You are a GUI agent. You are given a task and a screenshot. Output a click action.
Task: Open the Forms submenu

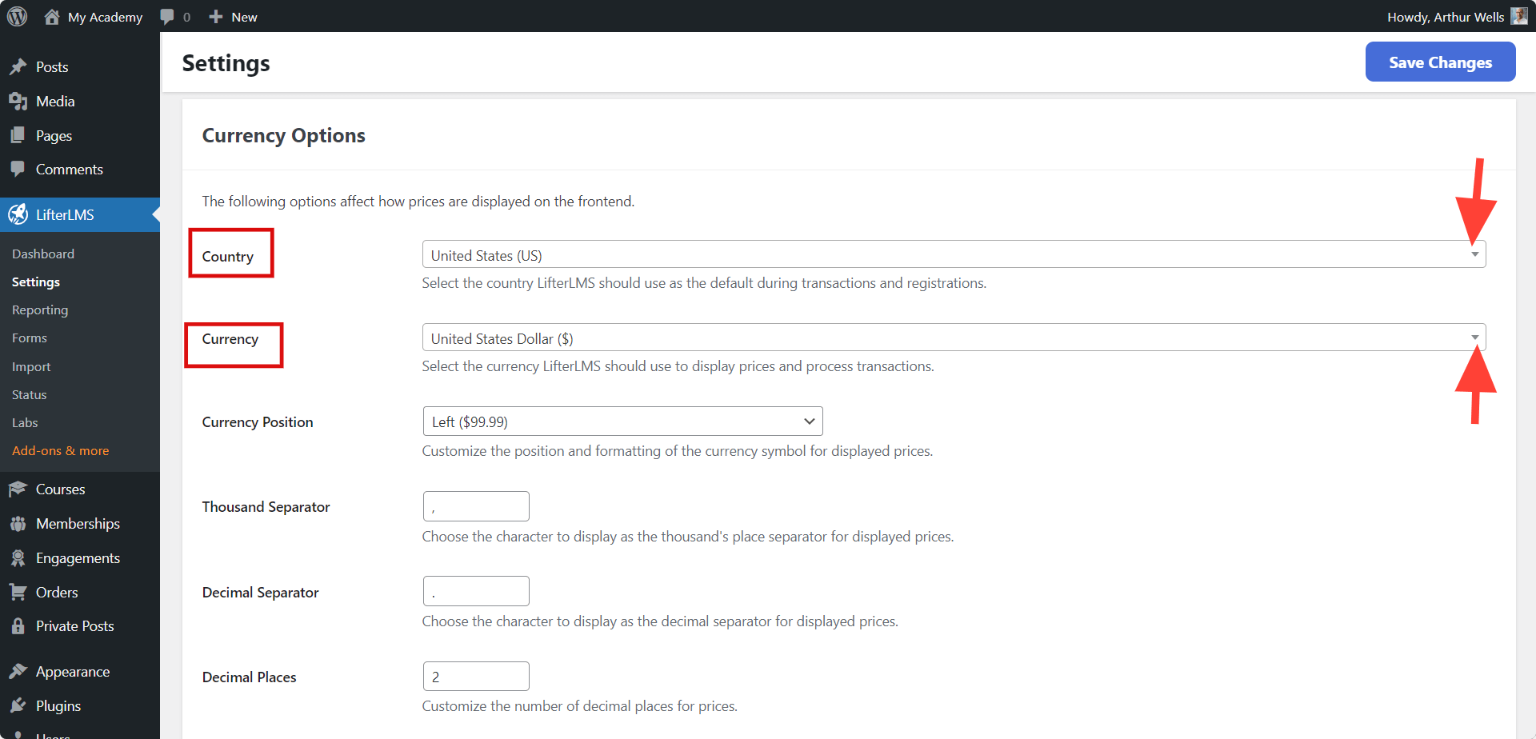pyautogui.click(x=30, y=338)
